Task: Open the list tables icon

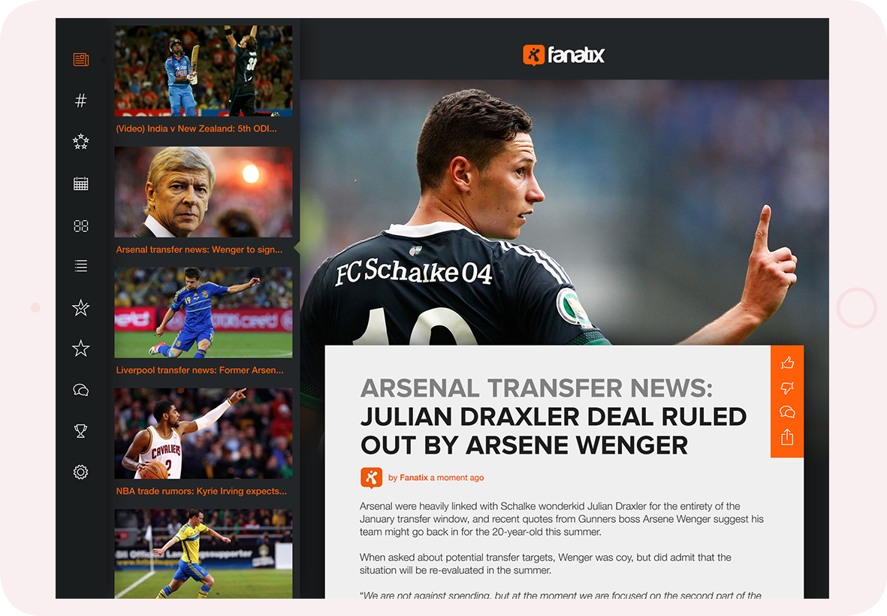Action: pos(81,266)
